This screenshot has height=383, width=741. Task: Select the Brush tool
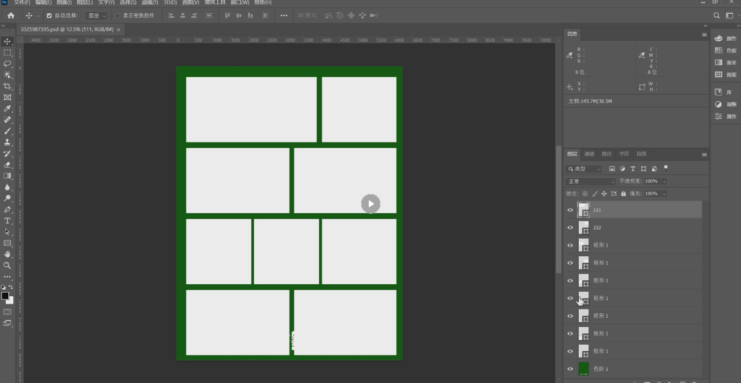(x=7, y=131)
